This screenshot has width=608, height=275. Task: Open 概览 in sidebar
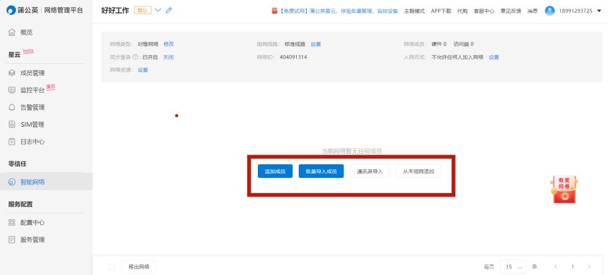point(27,33)
